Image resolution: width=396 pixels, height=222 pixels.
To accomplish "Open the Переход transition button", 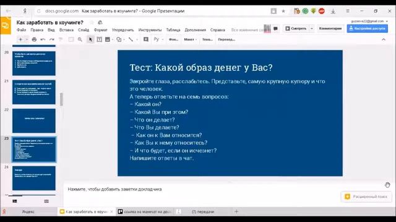I will (226, 39).
